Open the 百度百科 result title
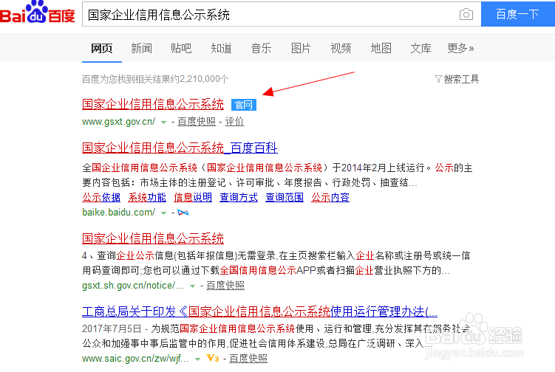Image resolution: width=555 pixels, height=372 pixels. point(180,148)
